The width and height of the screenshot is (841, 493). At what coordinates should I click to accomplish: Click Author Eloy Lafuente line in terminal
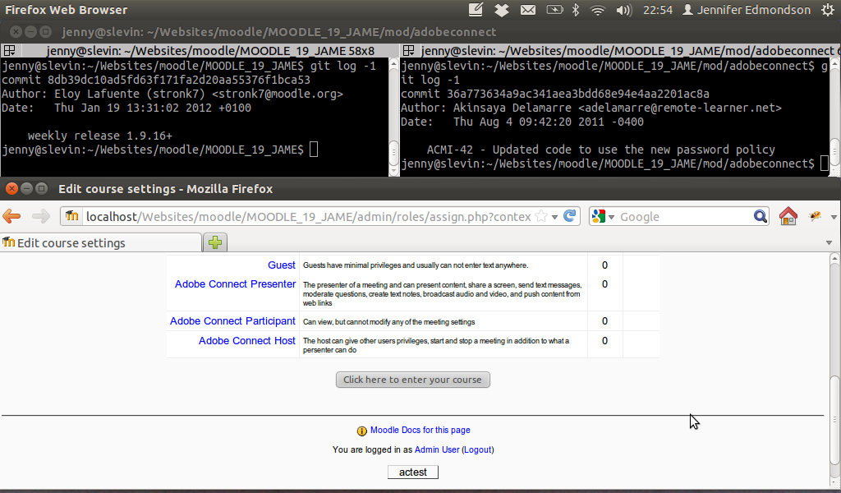(x=172, y=94)
